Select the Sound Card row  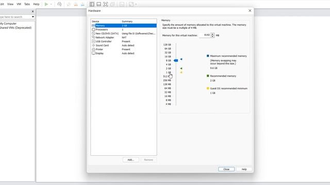pyautogui.click(x=124, y=45)
